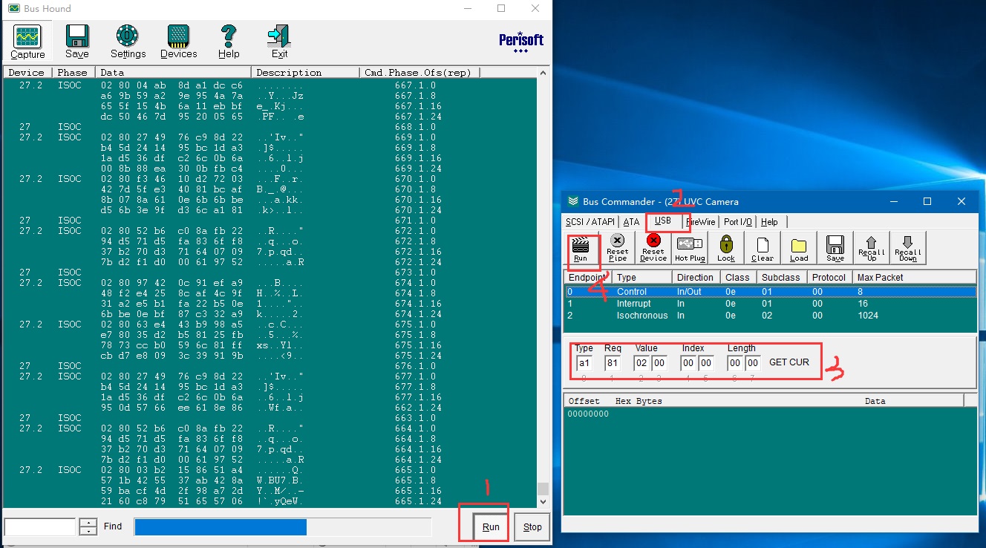Click the Stop button in Bus Hound
This screenshot has width=986, height=548.
pyautogui.click(x=532, y=526)
